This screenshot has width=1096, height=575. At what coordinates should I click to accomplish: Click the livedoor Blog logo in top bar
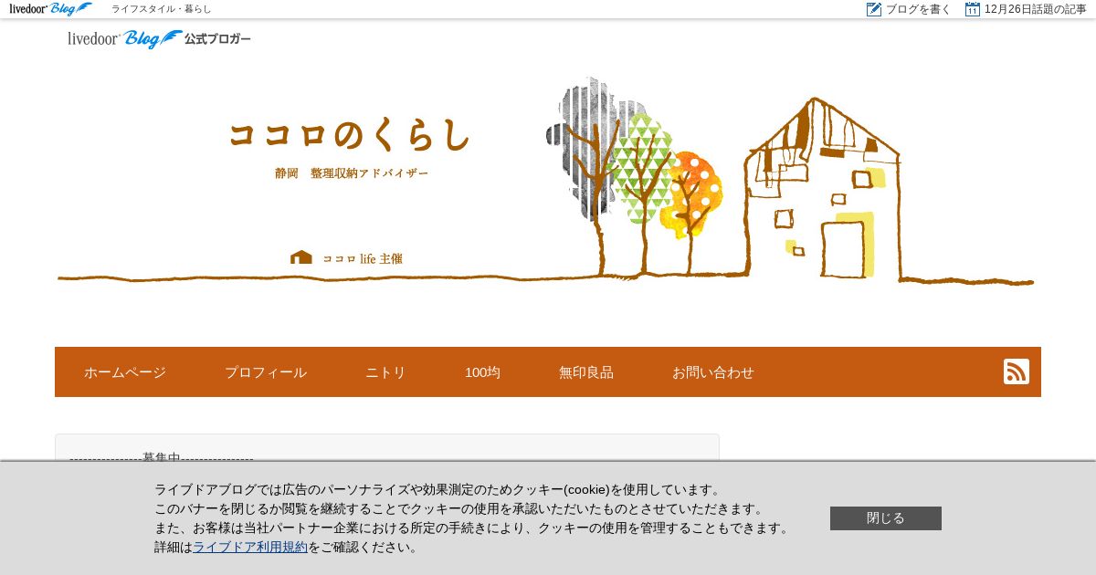pyautogui.click(x=51, y=9)
